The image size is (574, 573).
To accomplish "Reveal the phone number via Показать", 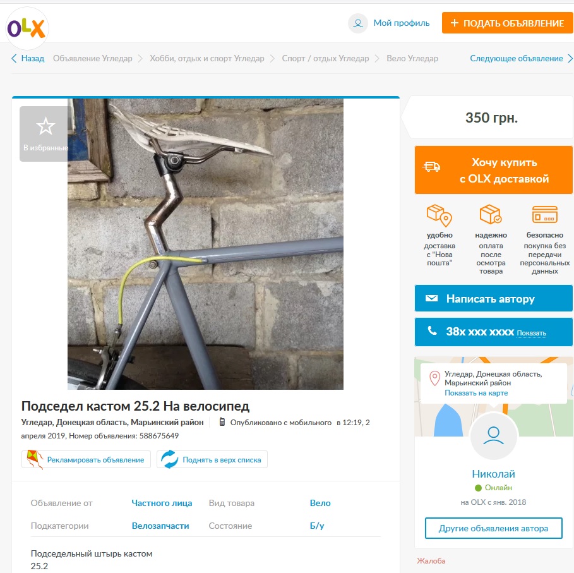I will point(531,333).
